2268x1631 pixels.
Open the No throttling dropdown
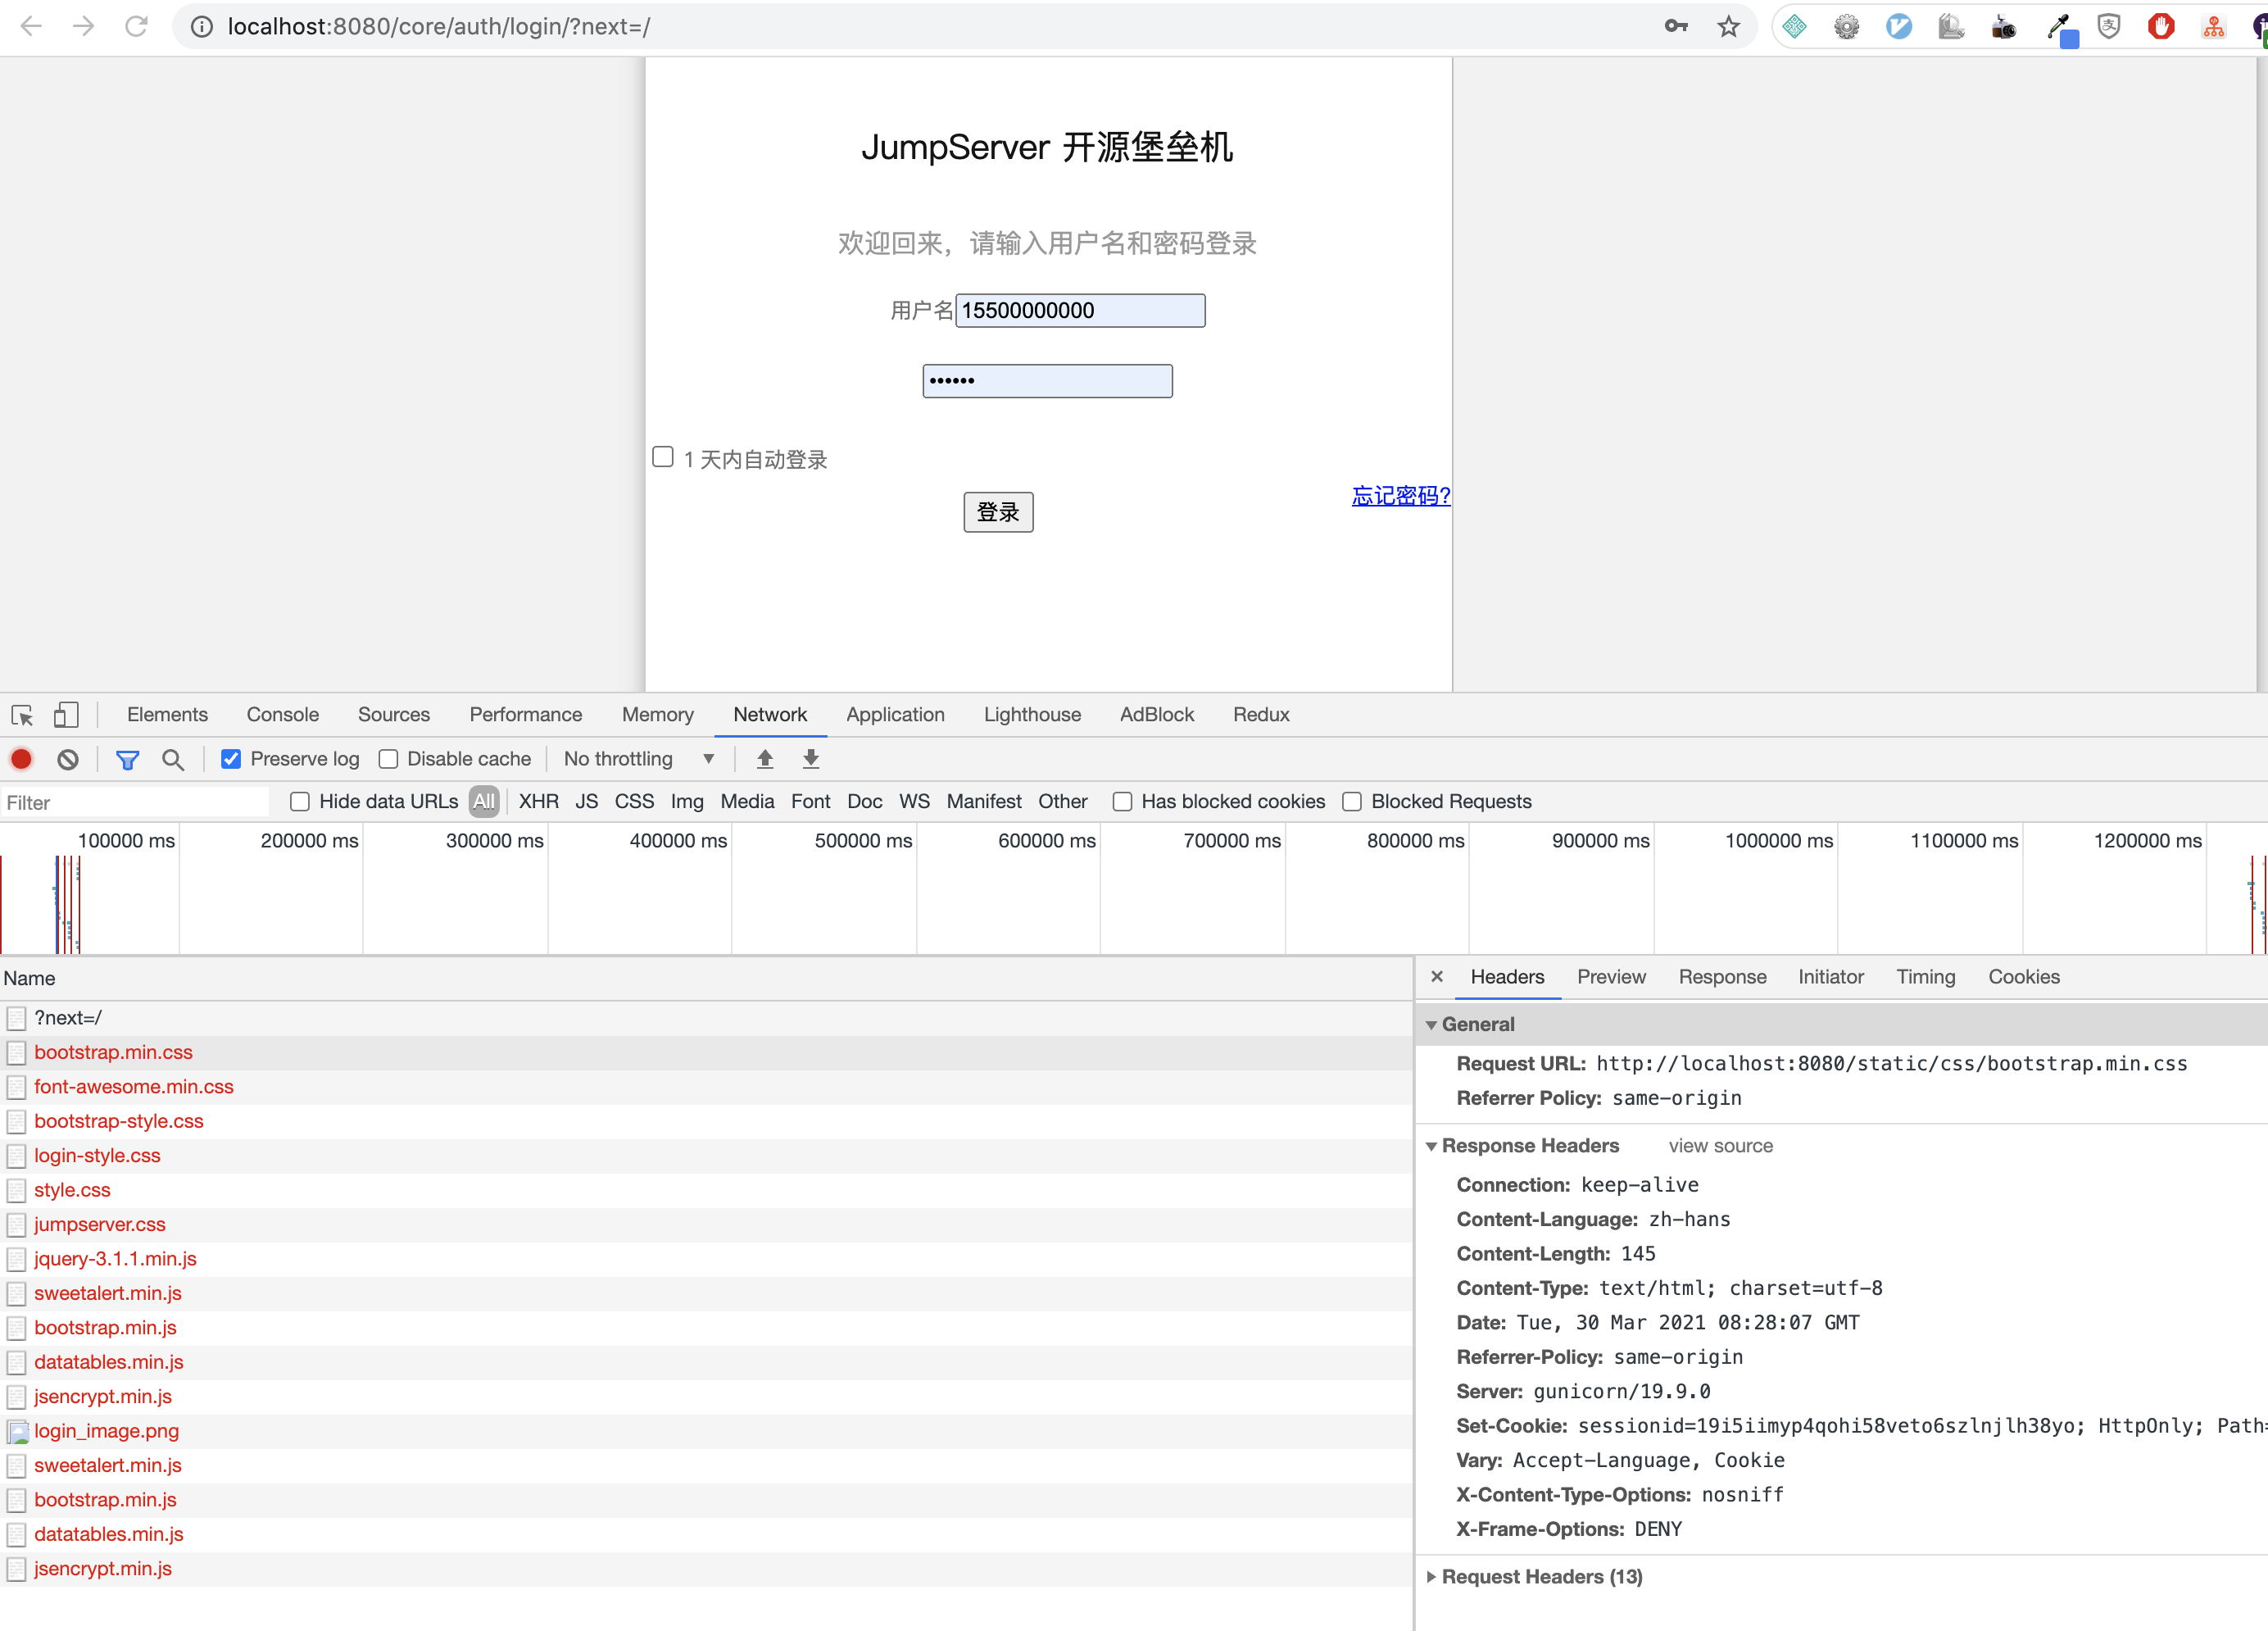(x=640, y=759)
